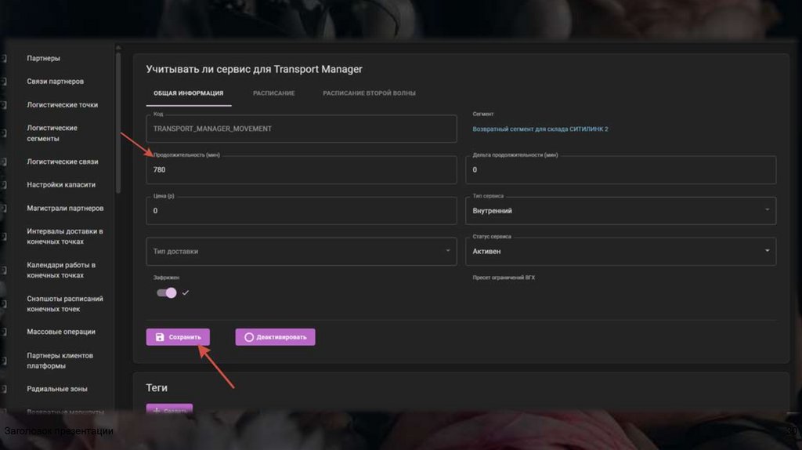This screenshot has width=802, height=450.
Task: Click the Продолжительность (мин) field
Action: pyautogui.click(x=302, y=169)
